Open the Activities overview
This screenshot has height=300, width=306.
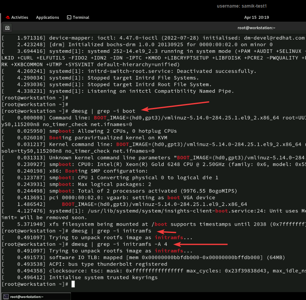[19, 17]
